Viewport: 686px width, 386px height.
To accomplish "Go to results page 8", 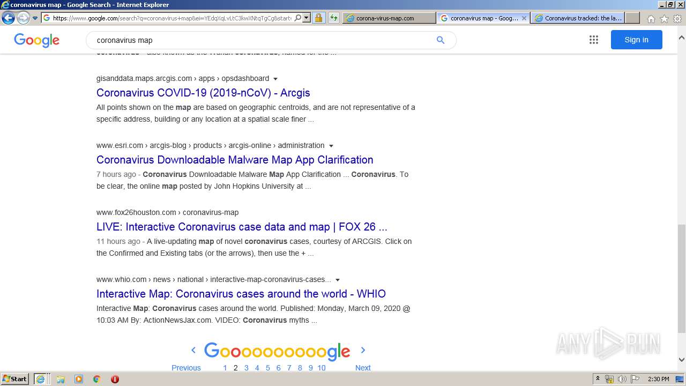I will [300, 368].
